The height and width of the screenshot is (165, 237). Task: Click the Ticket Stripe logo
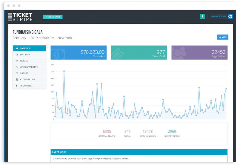tap(20, 17)
